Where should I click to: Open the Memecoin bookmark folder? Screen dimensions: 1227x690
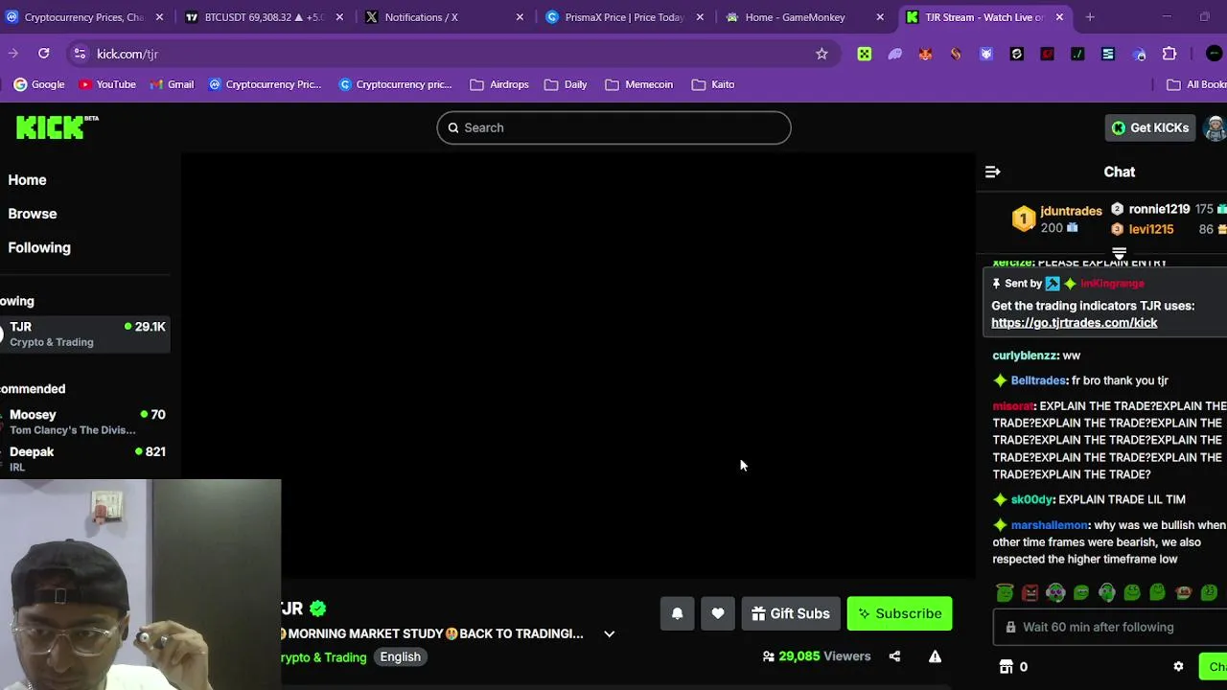click(x=639, y=84)
